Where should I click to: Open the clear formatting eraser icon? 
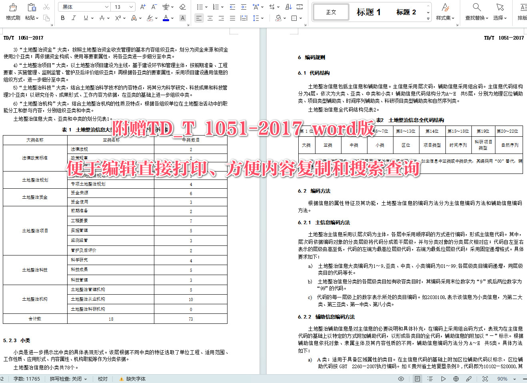coord(182,7)
